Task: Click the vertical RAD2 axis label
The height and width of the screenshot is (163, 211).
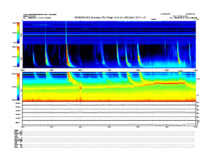Action: coord(21,35)
